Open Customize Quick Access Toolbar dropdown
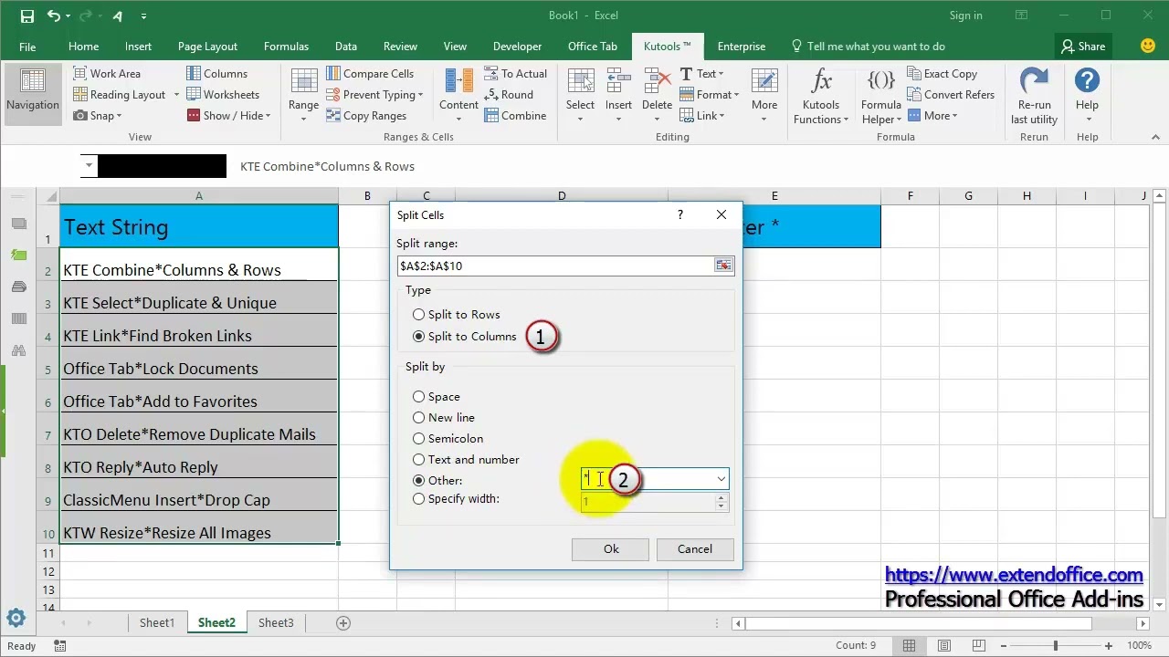Screen dimensions: 1169x657 point(144,16)
